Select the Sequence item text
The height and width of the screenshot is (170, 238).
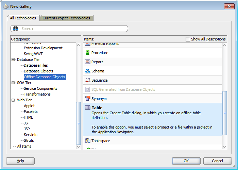tap(99, 80)
